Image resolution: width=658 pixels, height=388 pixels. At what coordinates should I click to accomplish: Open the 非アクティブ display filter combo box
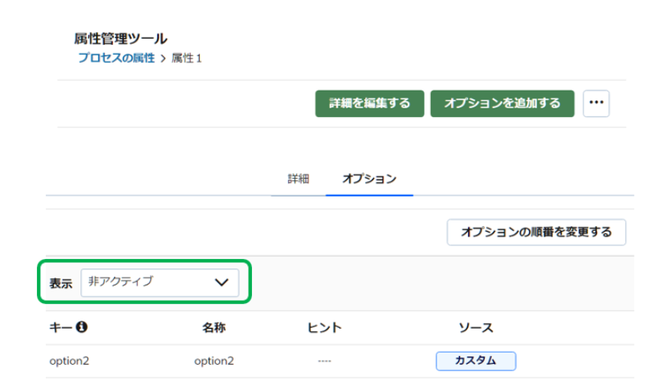[x=159, y=282]
